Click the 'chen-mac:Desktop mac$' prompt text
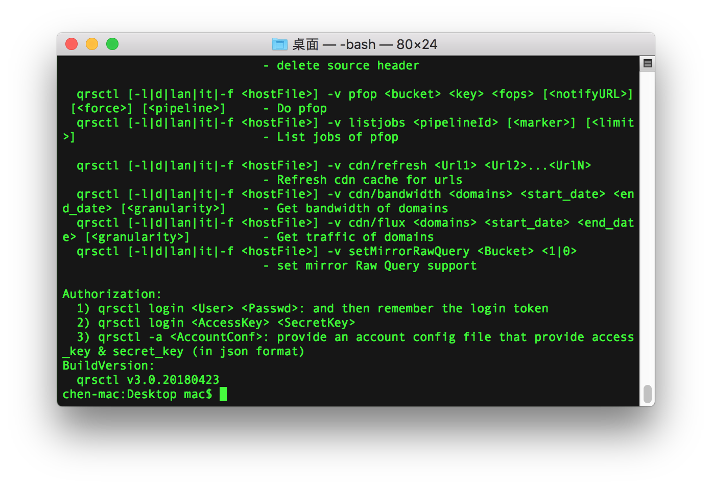The width and height of the screenshot is (712, 488). tap(137, 394)
